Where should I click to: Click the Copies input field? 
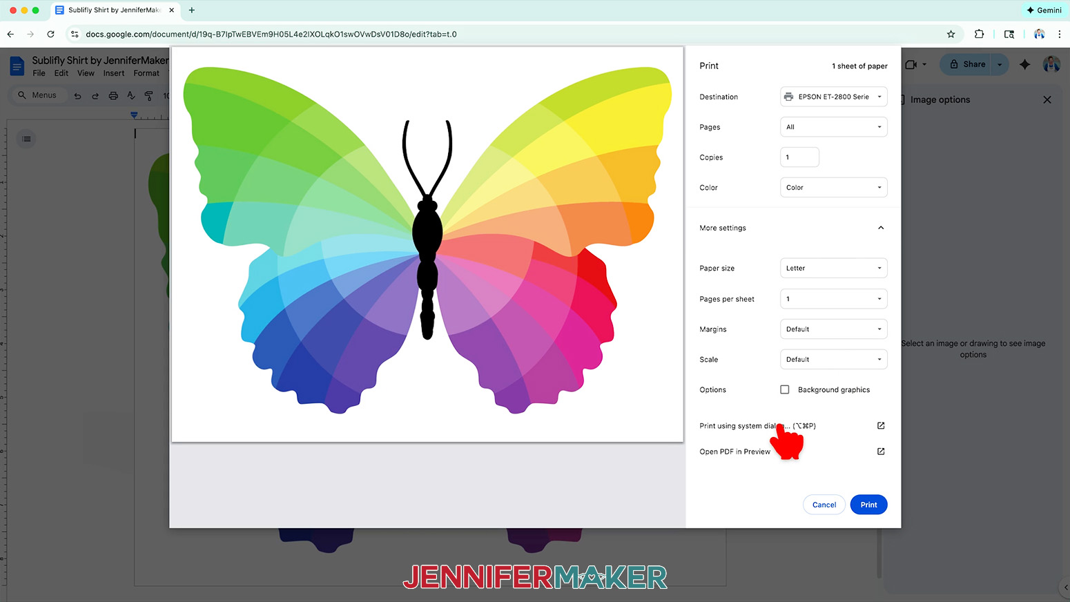[799, 157]
